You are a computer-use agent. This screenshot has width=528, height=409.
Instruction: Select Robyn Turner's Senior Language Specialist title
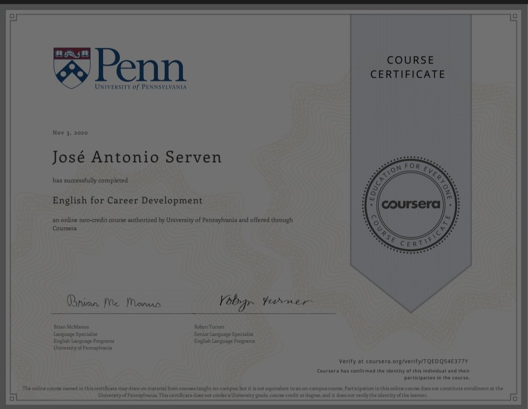click(223, 334)
